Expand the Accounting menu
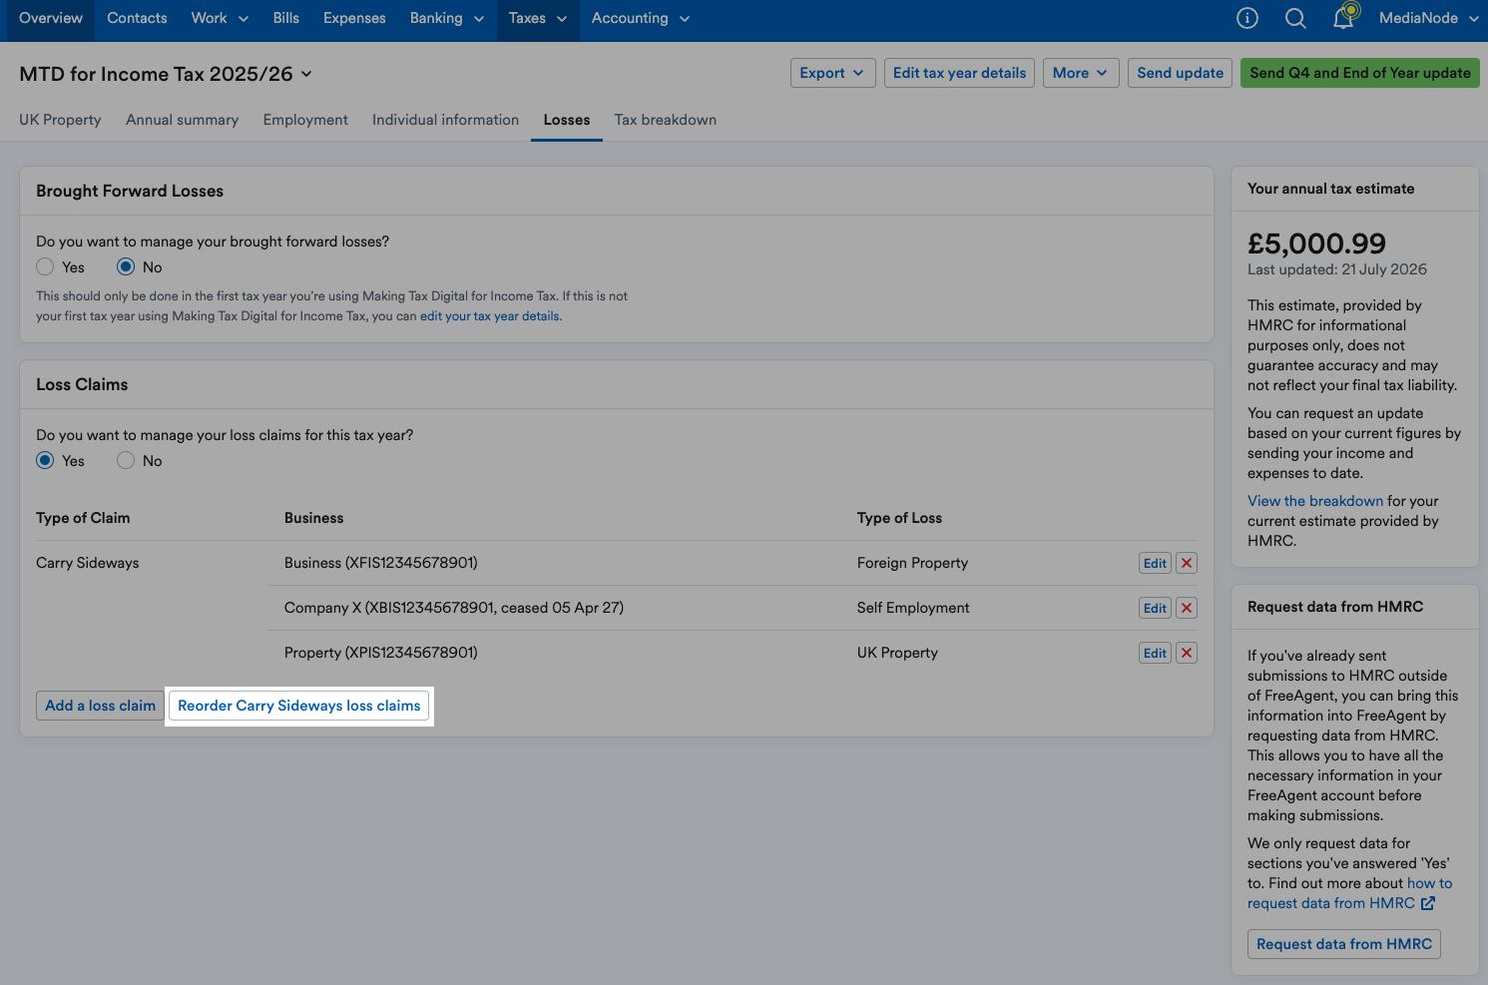The image size is (1488, 985). pos(640,18)
